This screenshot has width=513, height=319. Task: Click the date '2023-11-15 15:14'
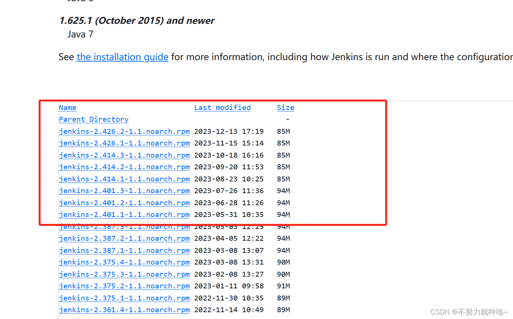pyautogui.click(x=229, y=143)
